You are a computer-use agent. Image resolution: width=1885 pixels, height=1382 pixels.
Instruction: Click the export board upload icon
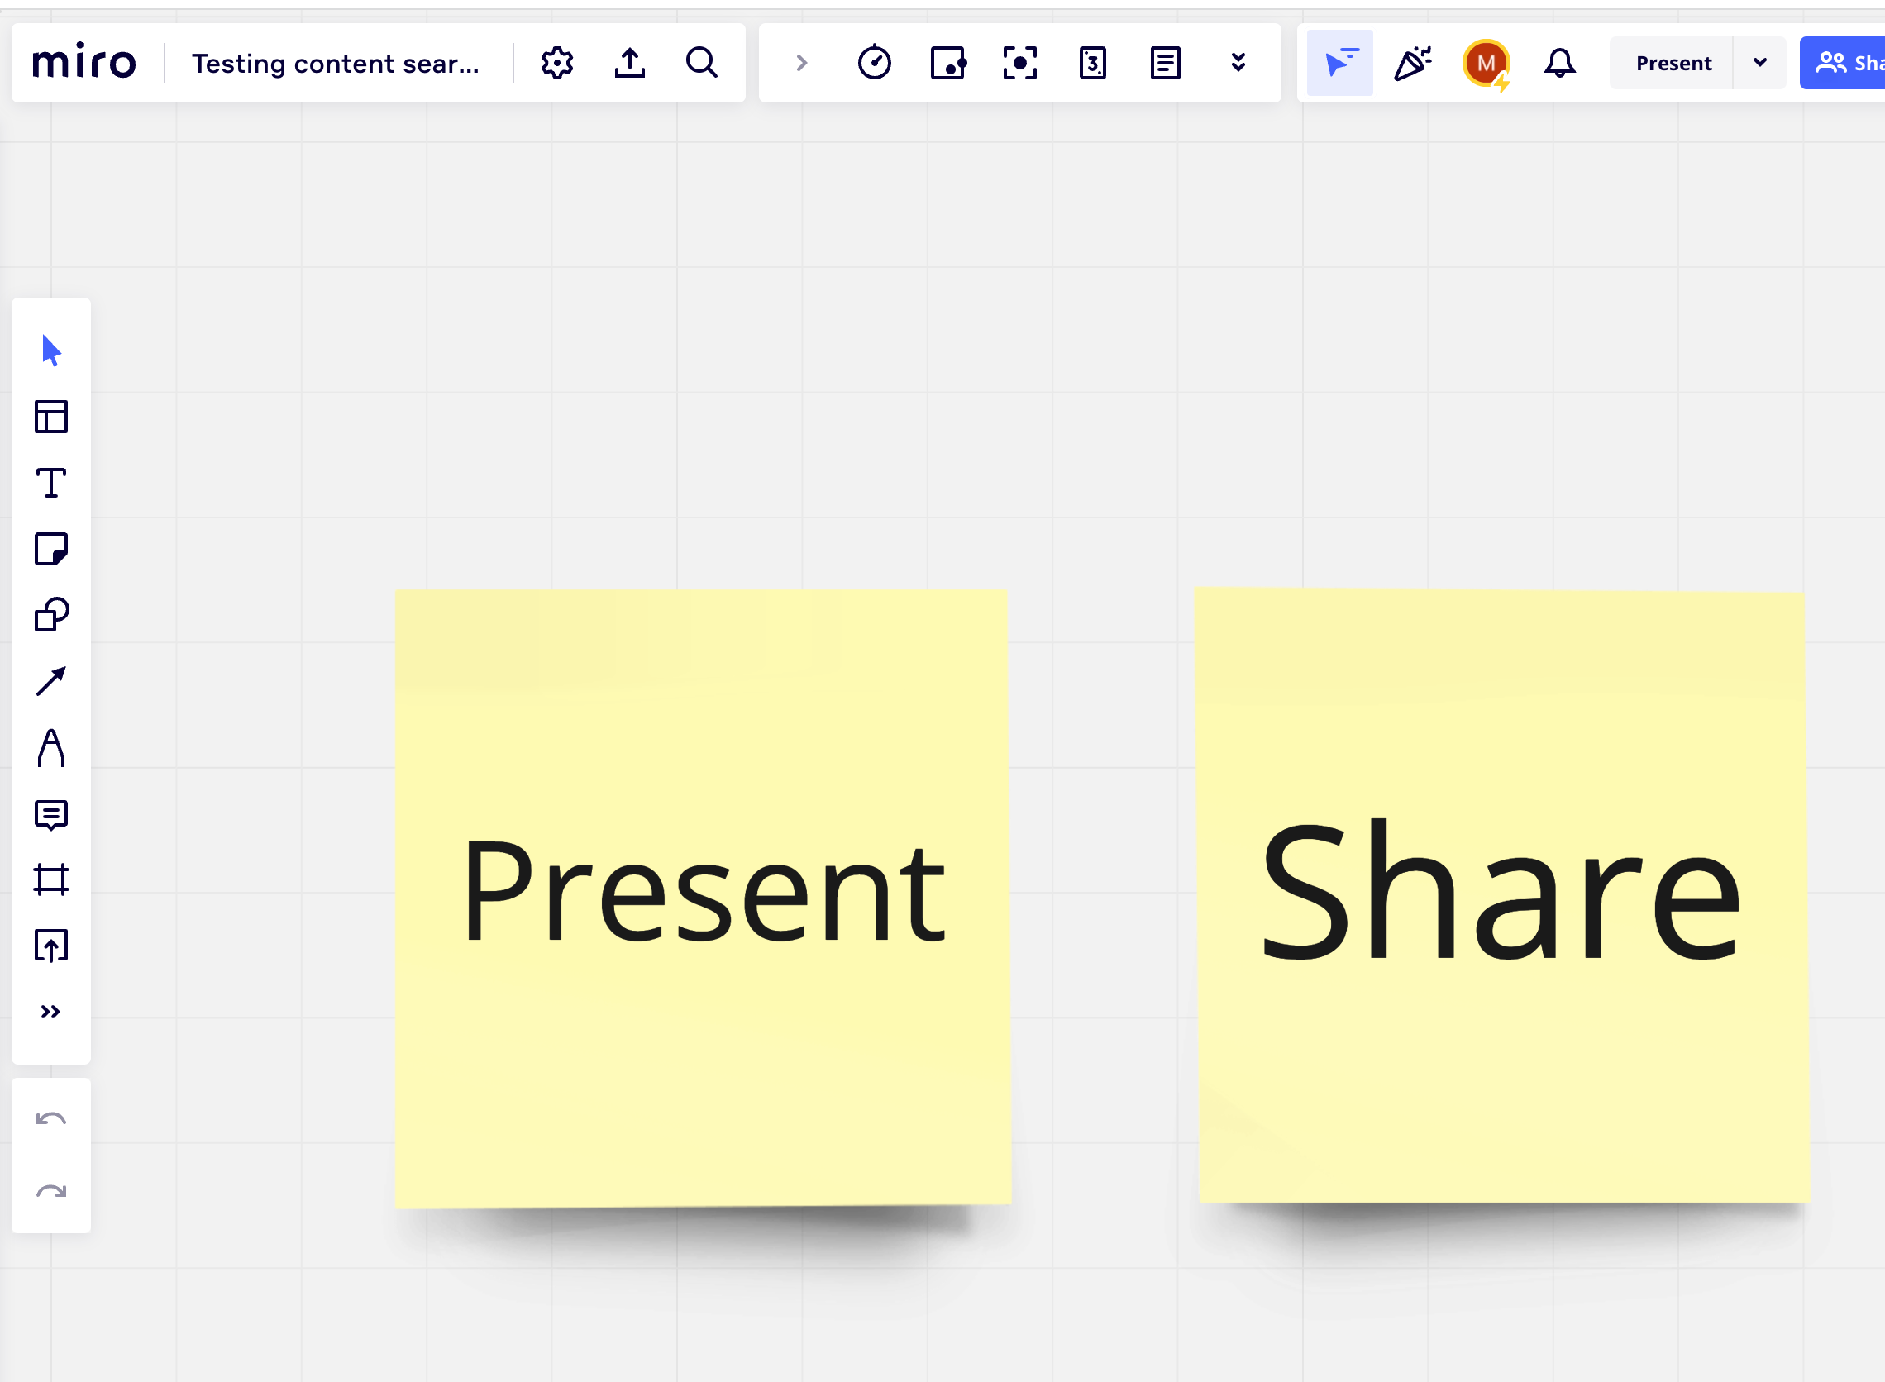click(x=630, y=63)
